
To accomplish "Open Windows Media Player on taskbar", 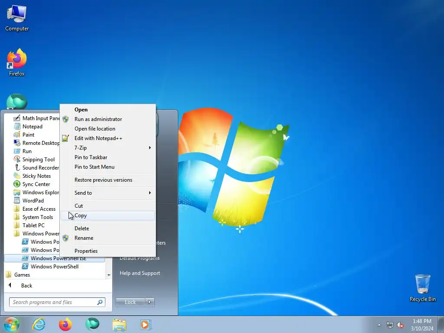I will [146, 324].
